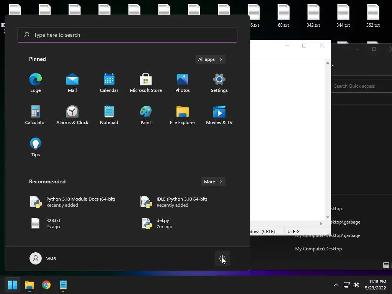This screenshot has width=392, height=294.
Task: Click the Windows Start button on taskbar
Action: pos(12,285)
